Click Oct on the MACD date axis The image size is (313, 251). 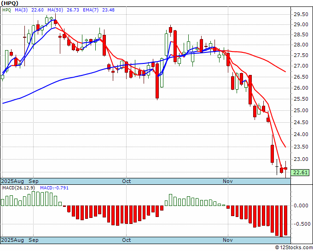point(127,240)
